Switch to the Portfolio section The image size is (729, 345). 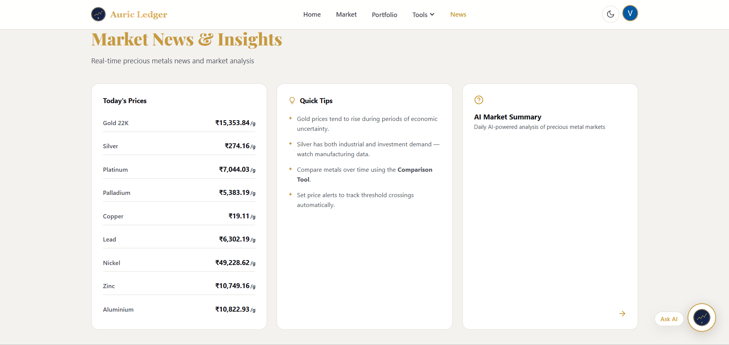click(x=384, y=14)
